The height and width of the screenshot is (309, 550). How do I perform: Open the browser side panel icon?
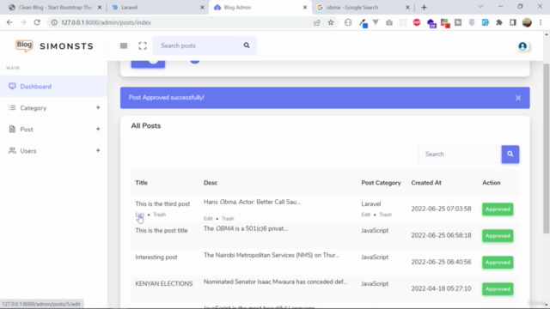pos(513,22)
